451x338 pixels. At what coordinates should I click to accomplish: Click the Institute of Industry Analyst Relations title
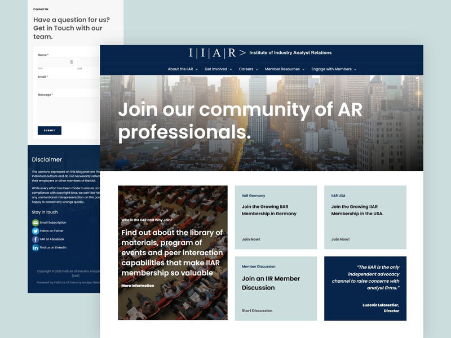[x=290, y=52]
